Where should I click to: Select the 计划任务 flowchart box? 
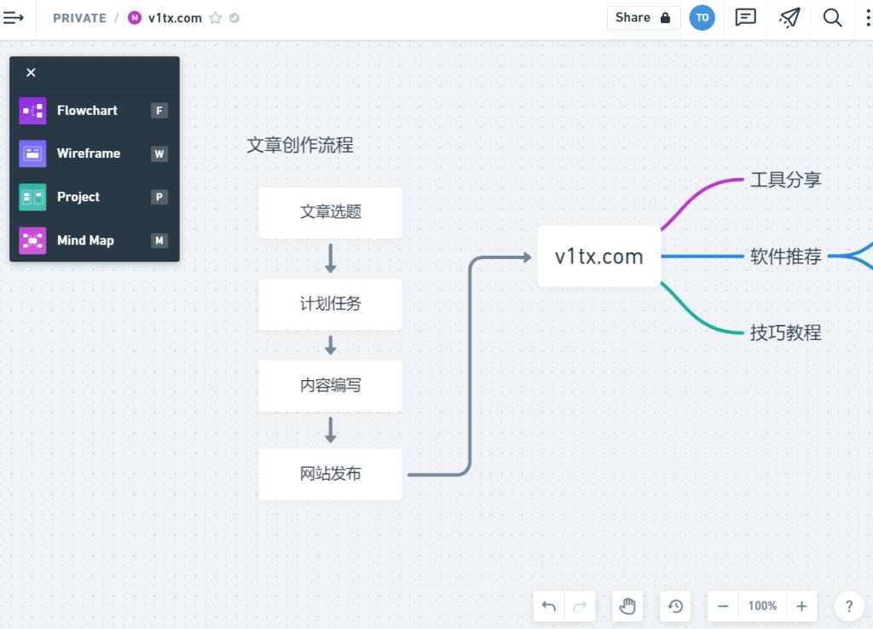pos(330,304)
